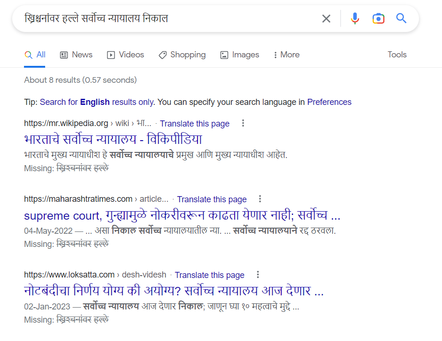This screenshot has height=341, width=442.
Task: Open search language Preferences
Action: click(329, 102)
